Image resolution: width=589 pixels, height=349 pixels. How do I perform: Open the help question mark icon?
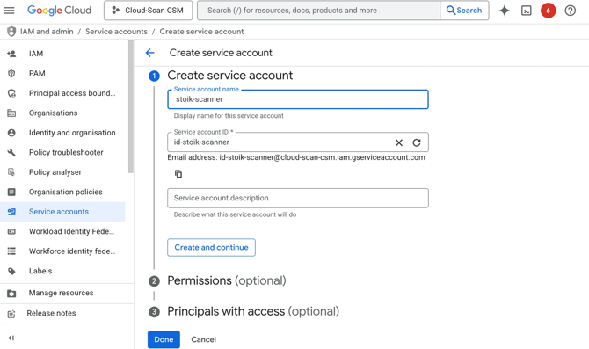[x=571, y=11]
